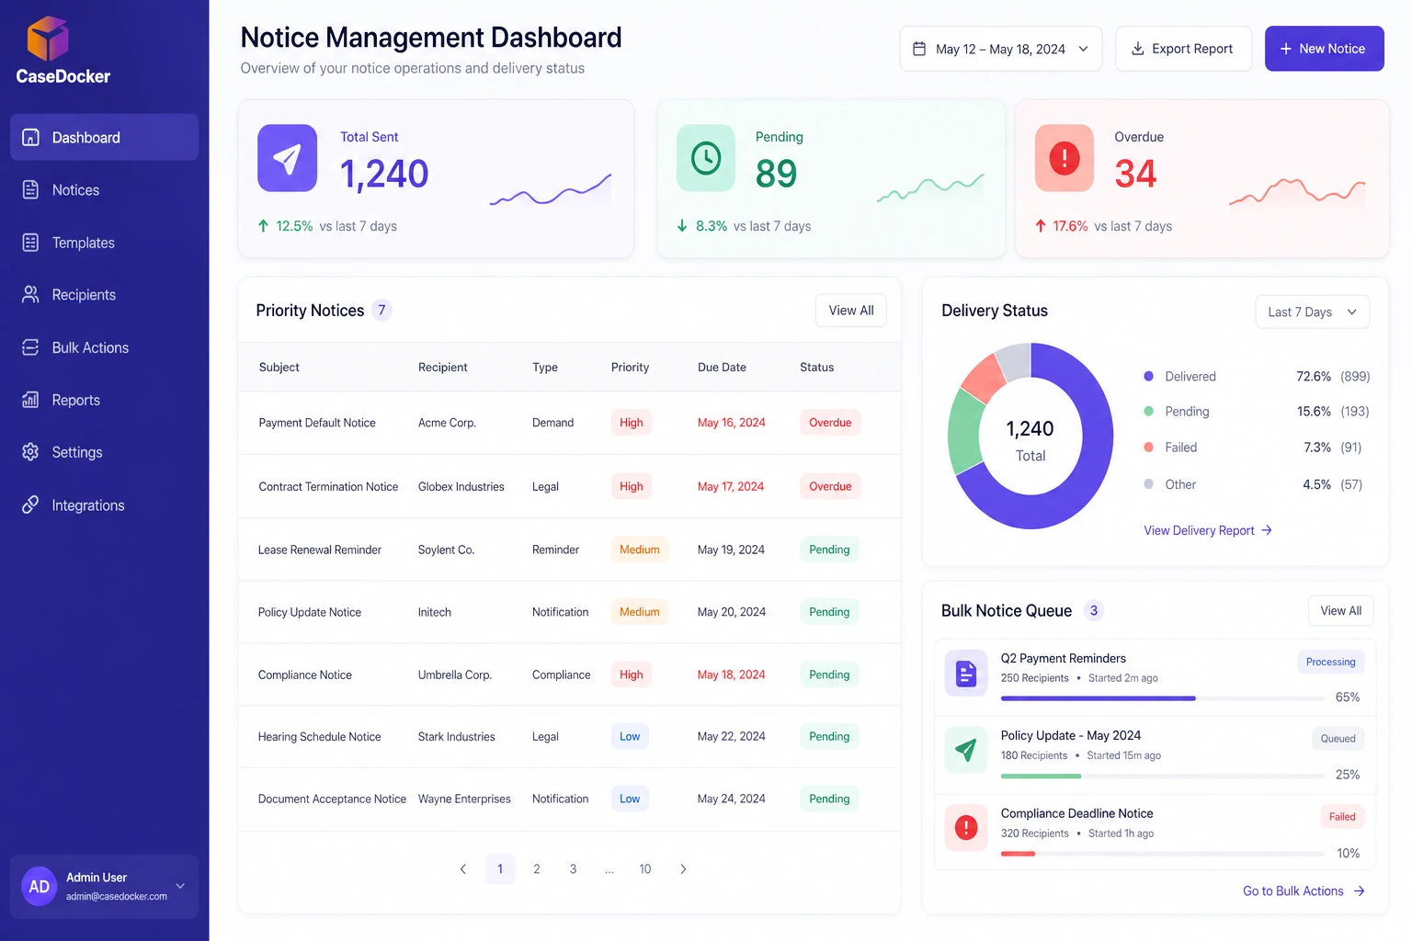
Task: Click the Settings gear icon
Action: [30, 452]
